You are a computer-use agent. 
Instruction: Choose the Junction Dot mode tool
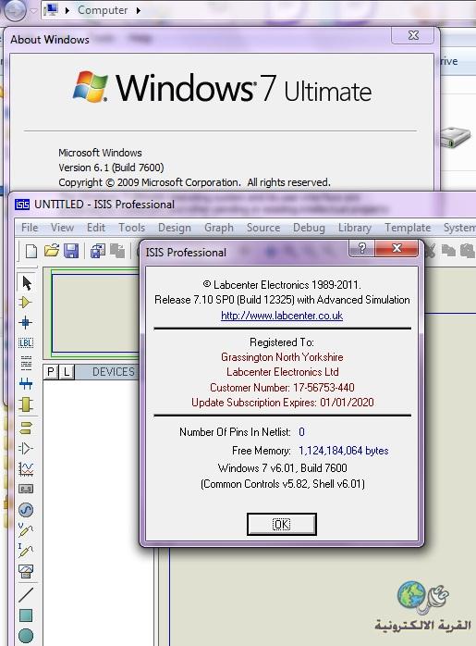click(26, 322)
